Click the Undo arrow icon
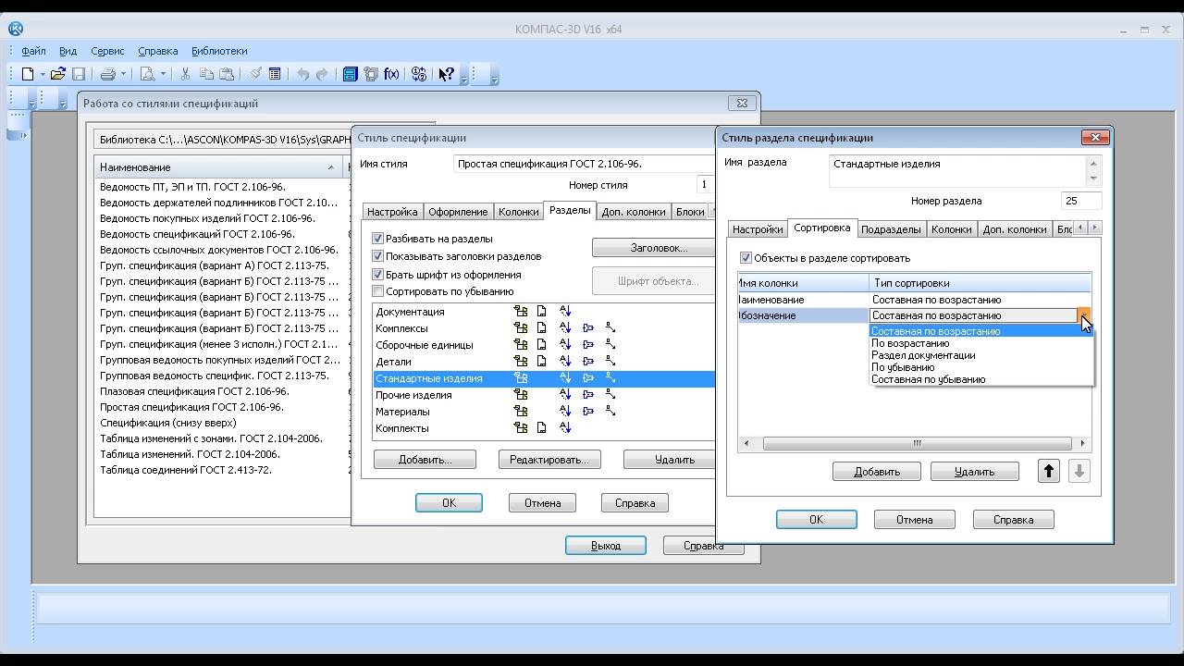The height and width of the screenshot is (666, 1184). click(x=302, y=74)
